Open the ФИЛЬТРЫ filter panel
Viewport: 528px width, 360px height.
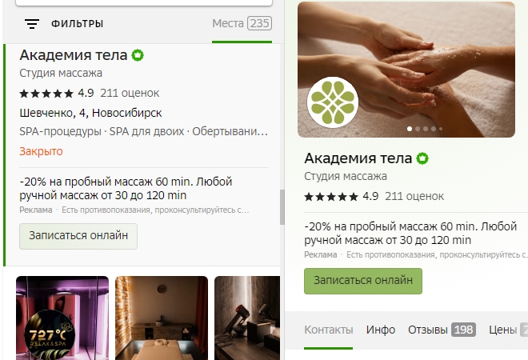click(x=77, y=24)
